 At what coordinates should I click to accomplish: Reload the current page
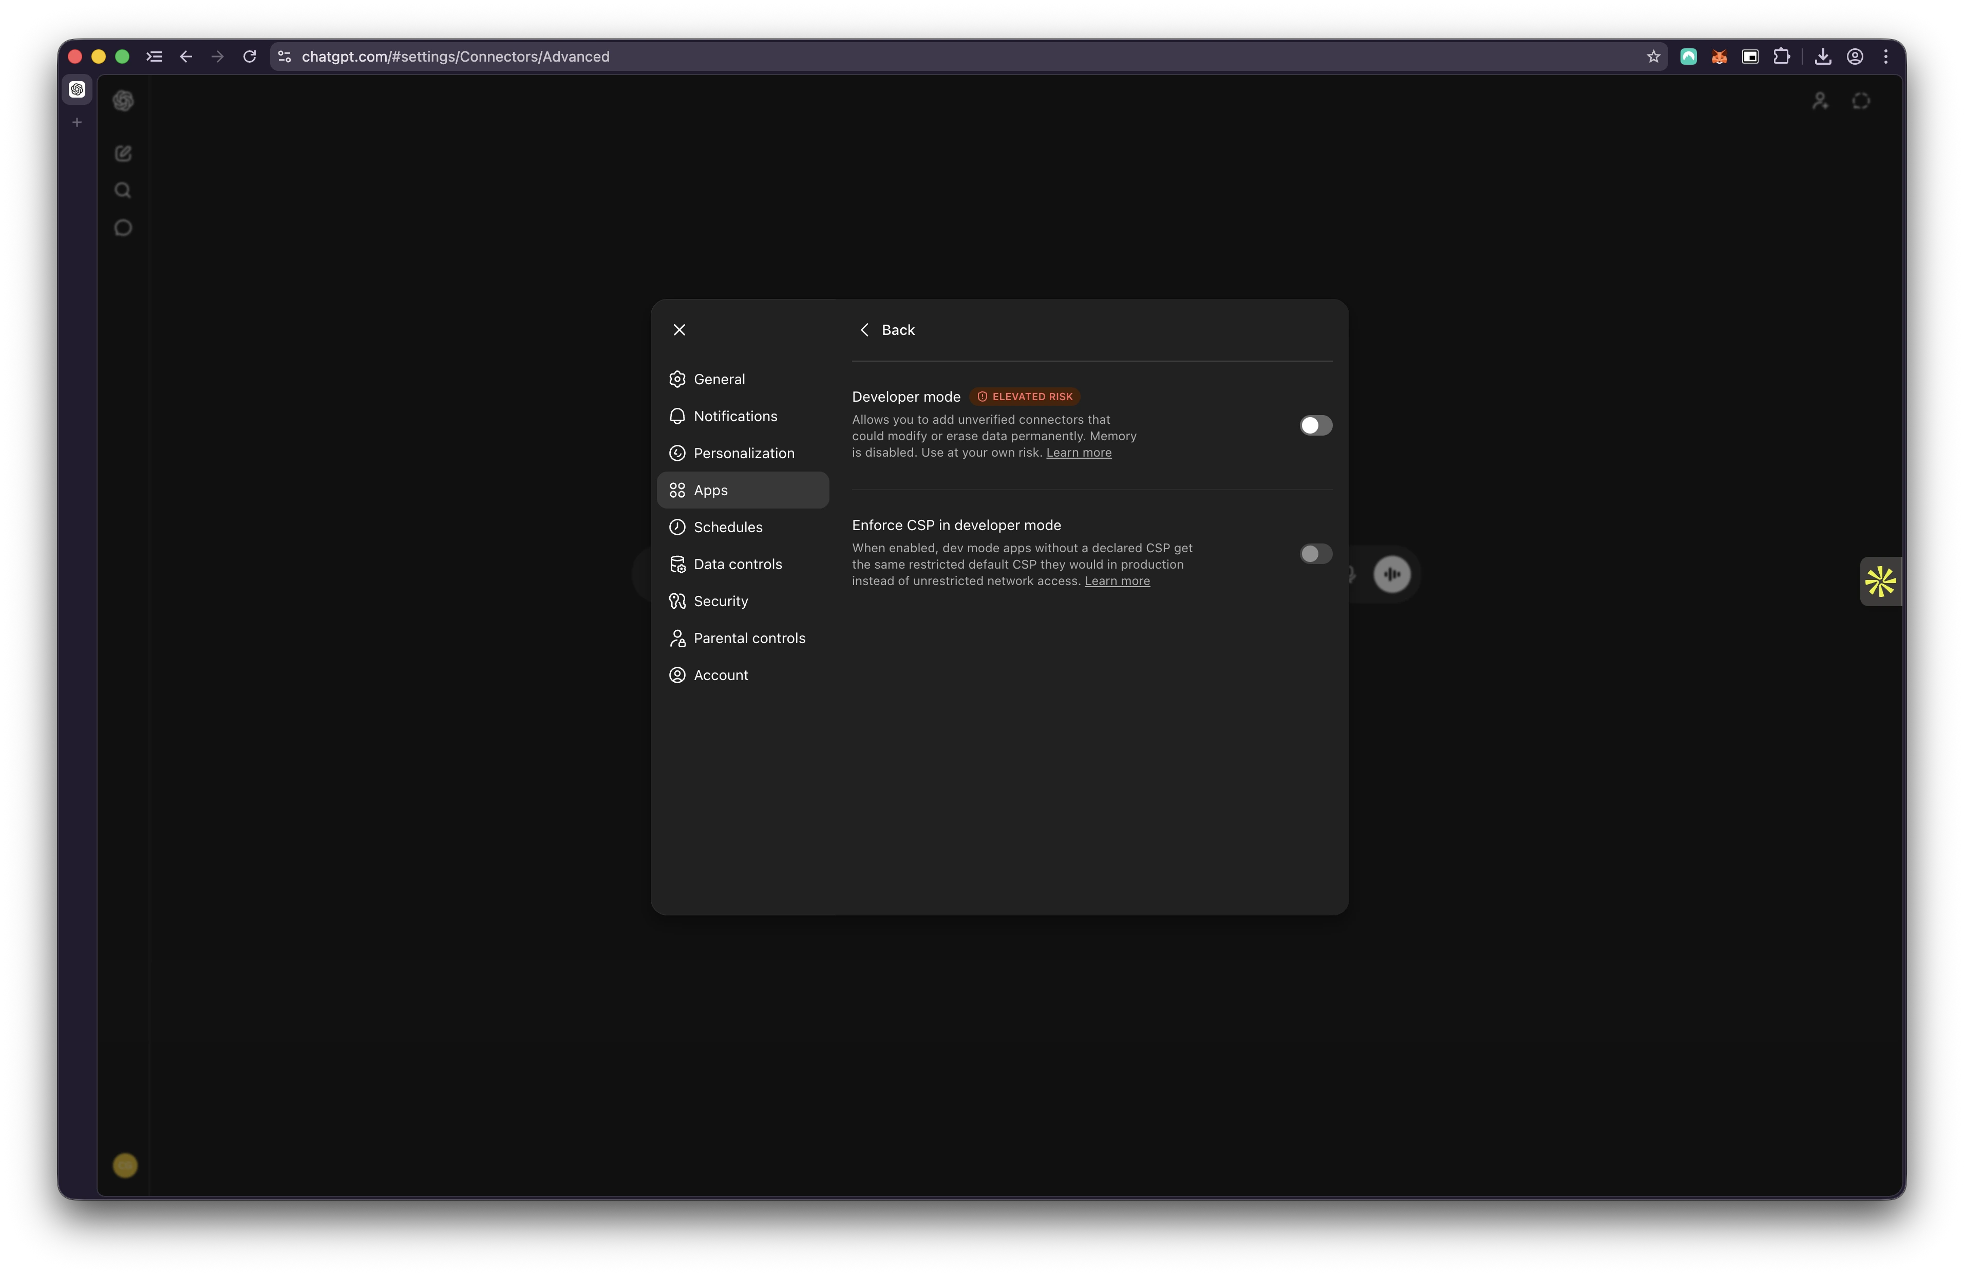tap(249, 56)
